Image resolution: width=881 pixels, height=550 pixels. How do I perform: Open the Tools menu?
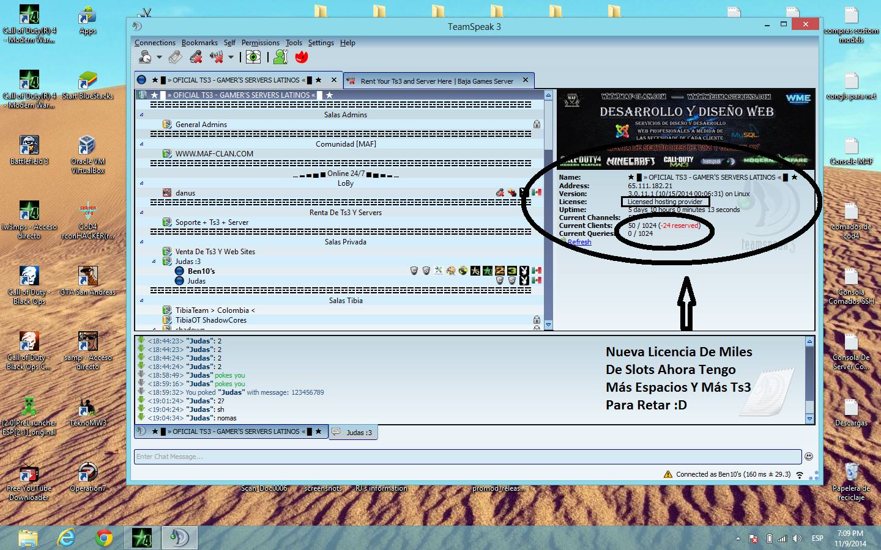(294, 43)
